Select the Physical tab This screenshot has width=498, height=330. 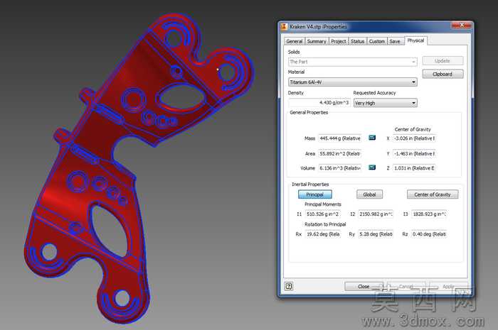[x=415, y=40]
